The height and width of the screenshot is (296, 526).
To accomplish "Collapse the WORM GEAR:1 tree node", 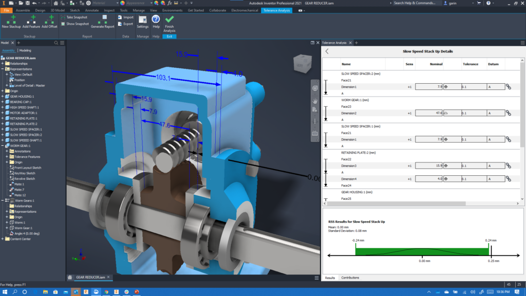I will tap(4, 144).
